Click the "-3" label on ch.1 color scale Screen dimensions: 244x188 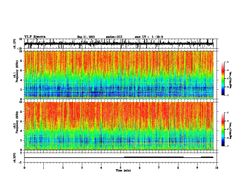click(227, 62)
